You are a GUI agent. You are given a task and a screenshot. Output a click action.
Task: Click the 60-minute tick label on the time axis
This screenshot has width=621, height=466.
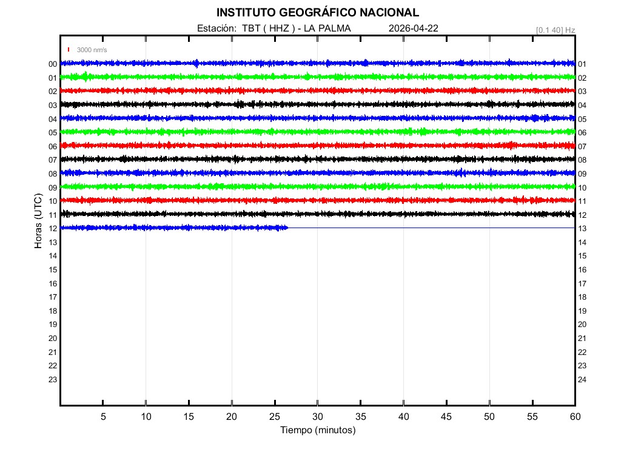575,417
